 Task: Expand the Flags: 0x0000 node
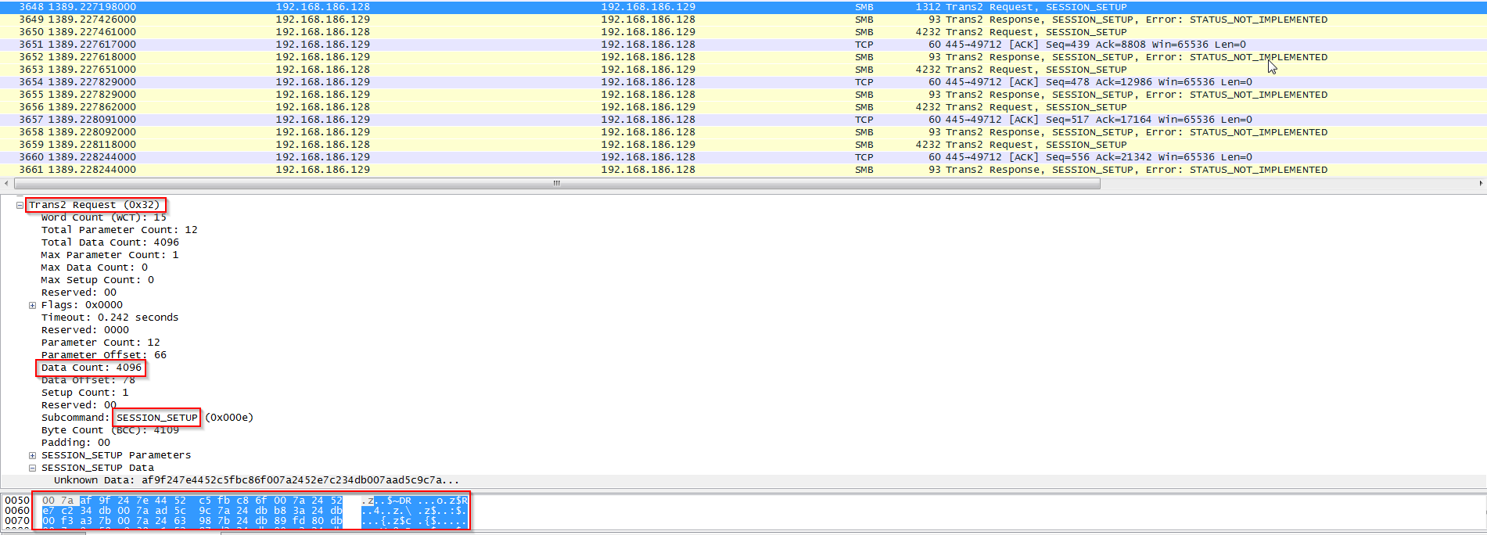pos(32,305)
